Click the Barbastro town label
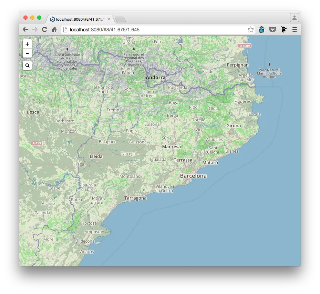320x294 pixels. tap(65, 121)
